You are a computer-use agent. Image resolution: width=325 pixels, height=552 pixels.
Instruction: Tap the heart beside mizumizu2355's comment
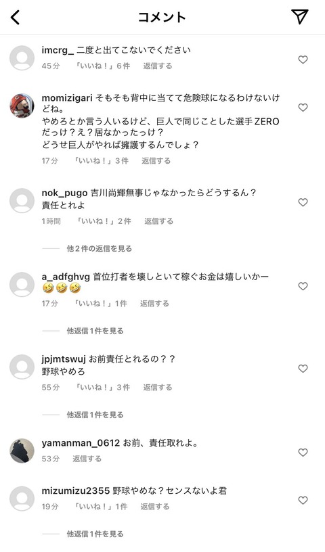(303, 501)
